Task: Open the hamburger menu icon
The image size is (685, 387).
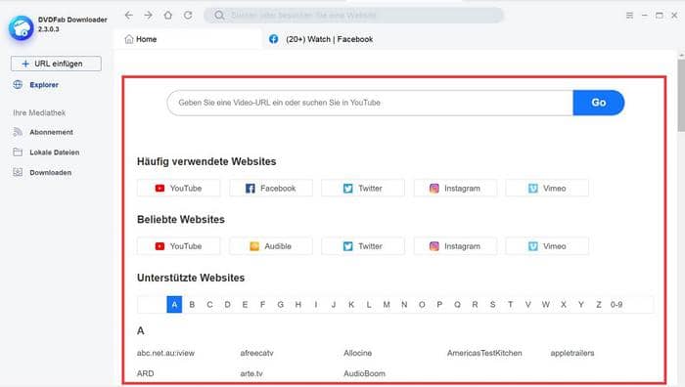Action: [x=629, y=16]
